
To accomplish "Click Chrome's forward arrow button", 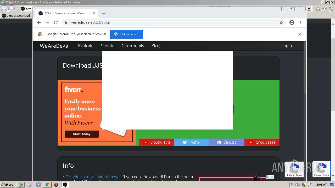I will [x=47, y=22].
